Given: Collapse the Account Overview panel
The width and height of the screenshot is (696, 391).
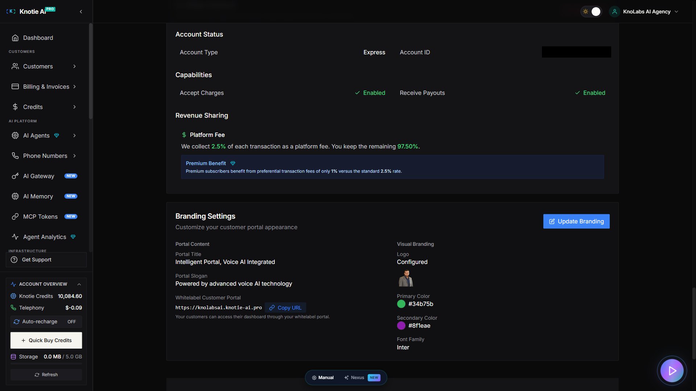Looking at the screenshot, I should (79, 284).
